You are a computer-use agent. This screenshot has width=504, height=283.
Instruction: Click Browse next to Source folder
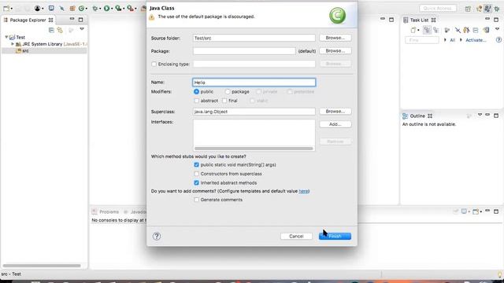click(335, 38)
